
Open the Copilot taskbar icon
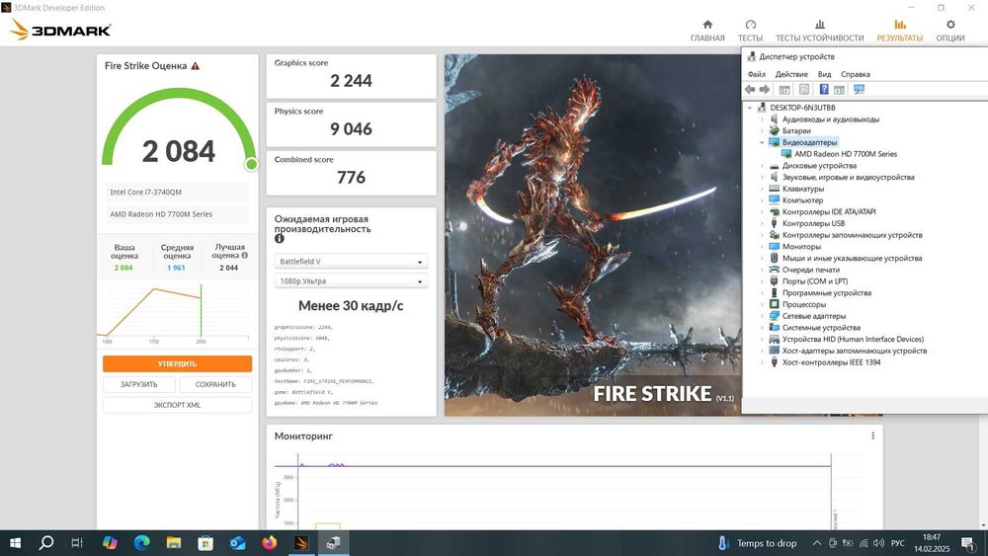click(x=110, y=543)
